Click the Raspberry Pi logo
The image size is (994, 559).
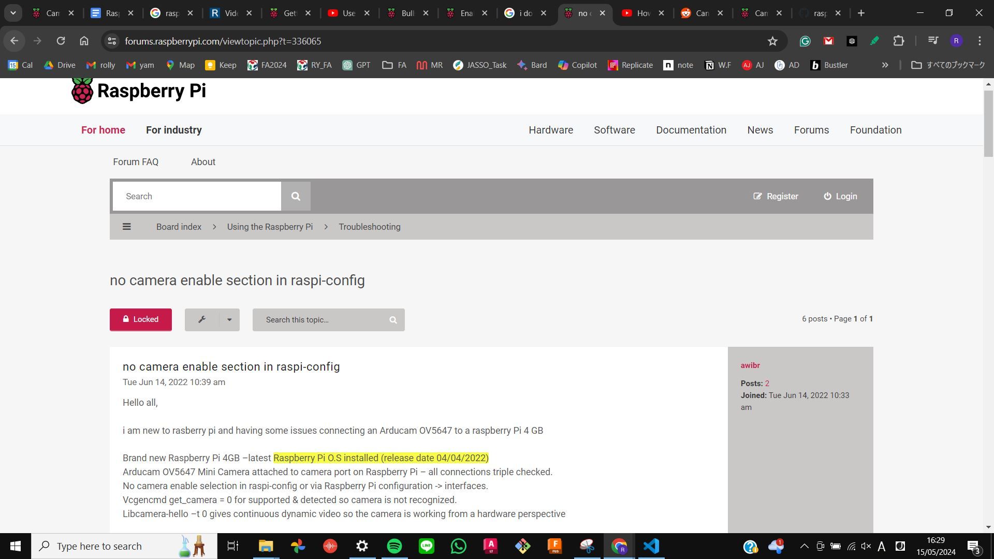click(x=138, y=91)
